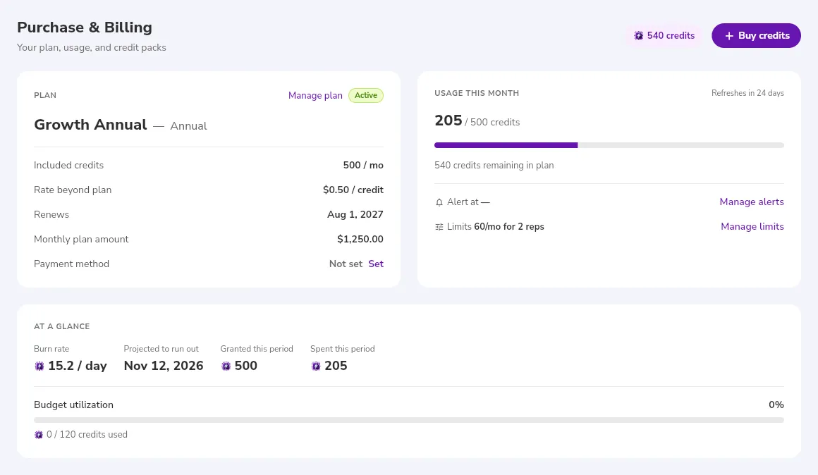Screen dimensions: 818x475
Task: Click the Purchase & Billing heading
Action: pyautogui.click(x=85, y=27)
